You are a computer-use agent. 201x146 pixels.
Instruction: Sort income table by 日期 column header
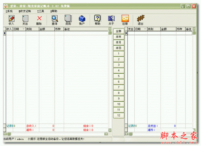[x=19, y=29]
